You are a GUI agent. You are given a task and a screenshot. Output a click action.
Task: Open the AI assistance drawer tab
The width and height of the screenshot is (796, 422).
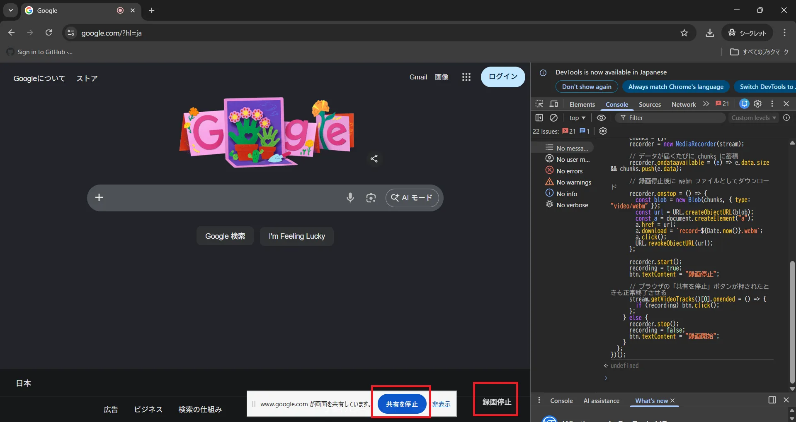[601, 400]
